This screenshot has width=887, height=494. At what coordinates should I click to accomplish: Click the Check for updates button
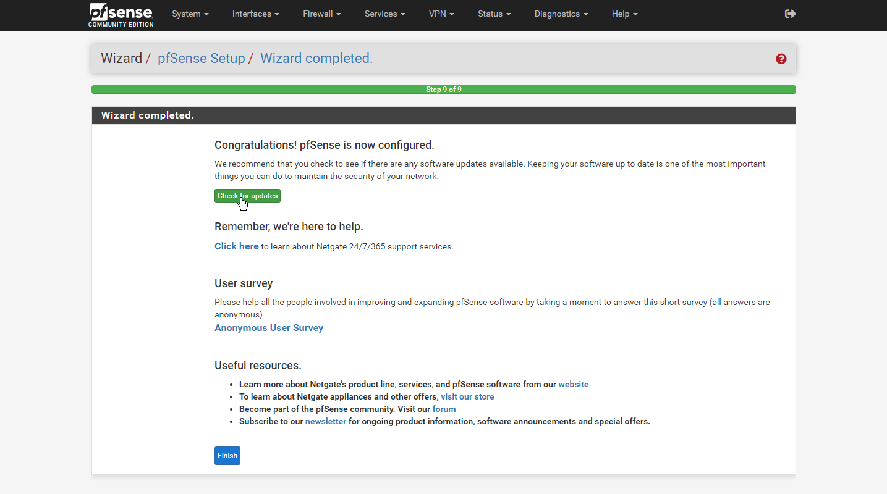tap(247, 196)
